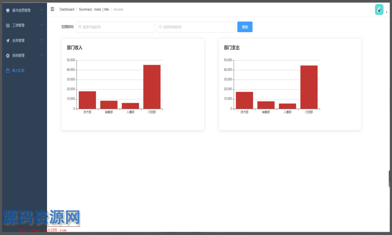
Task: Click the money icon beside 工资管理
Action: pyautogui.click(x=8, y=25)
